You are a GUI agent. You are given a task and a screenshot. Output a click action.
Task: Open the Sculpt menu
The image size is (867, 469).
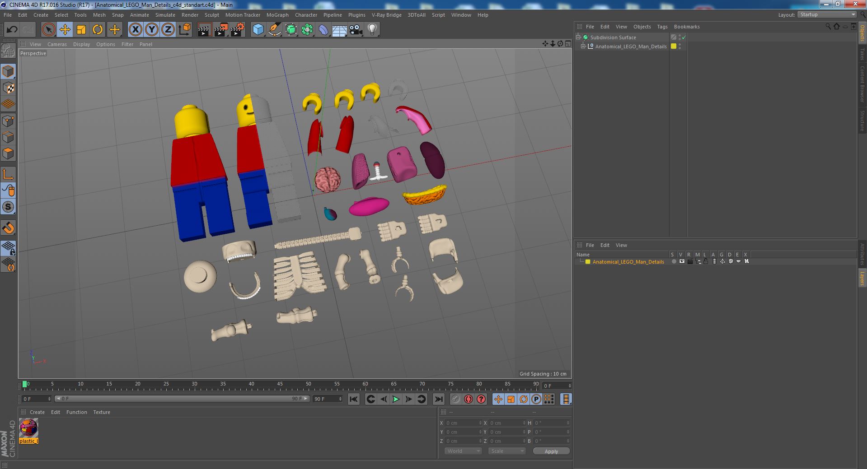[x=211, y=15]
